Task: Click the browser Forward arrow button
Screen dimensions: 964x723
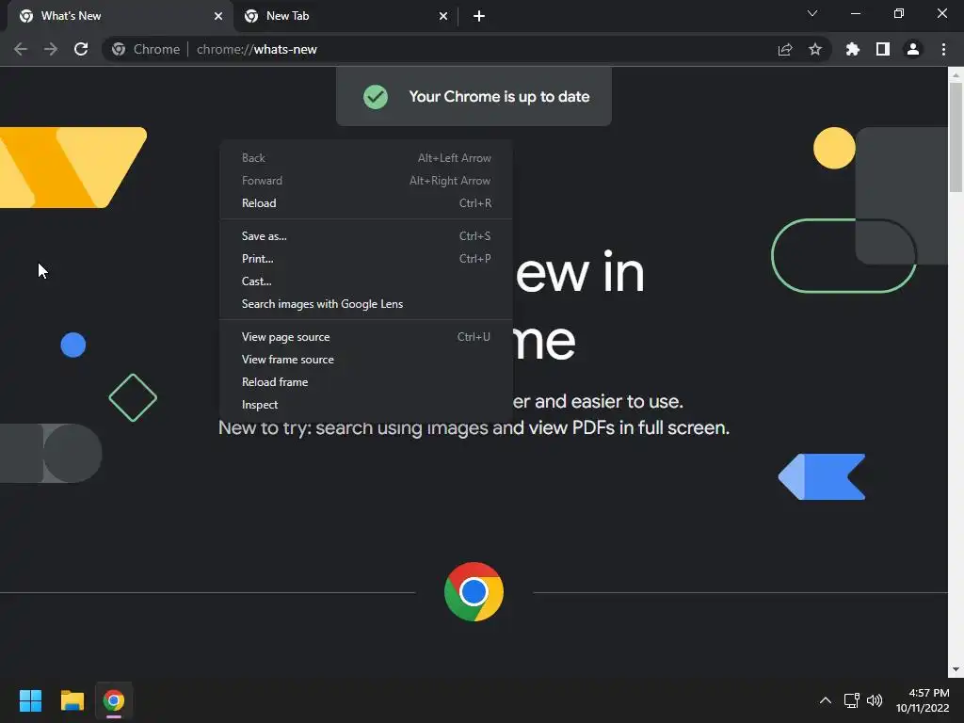Action: pos(51,49)
